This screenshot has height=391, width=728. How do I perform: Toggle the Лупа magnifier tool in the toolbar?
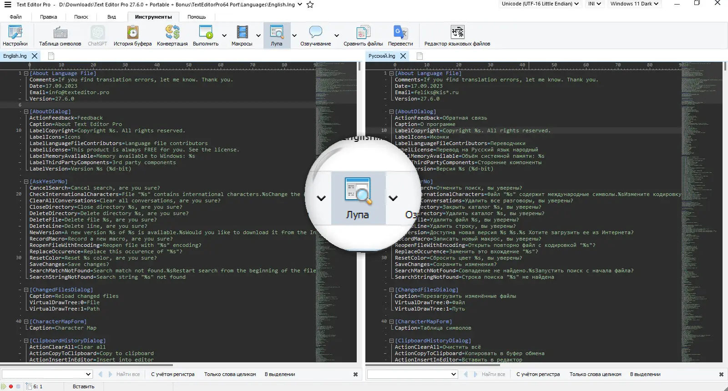click(x=277, y=35)
